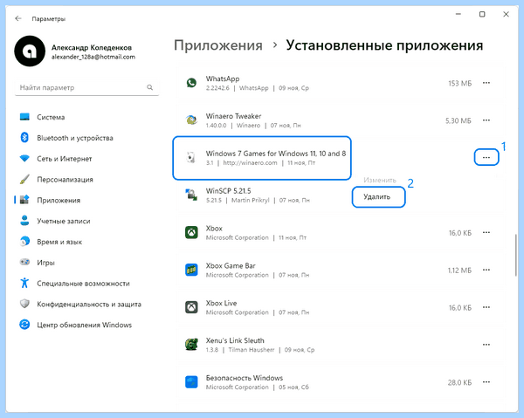Click the http://winaero.com publisher text
524x418 pixels.
click(250, 163)
